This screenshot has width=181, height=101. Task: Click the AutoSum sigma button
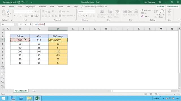146,10
